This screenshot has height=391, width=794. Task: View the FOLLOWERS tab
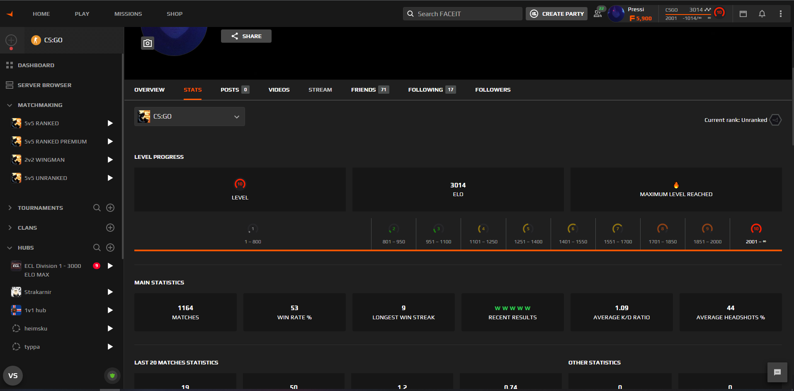click(x=493, y=90)
